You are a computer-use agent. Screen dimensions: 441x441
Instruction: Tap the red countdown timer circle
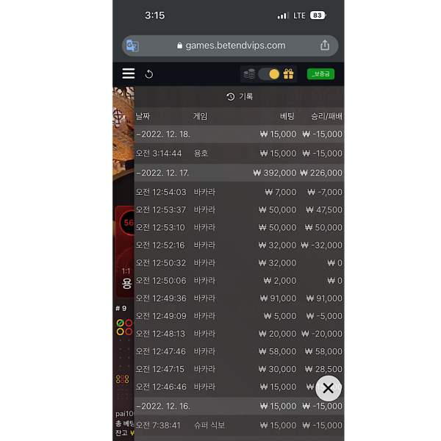coord(127,223)
